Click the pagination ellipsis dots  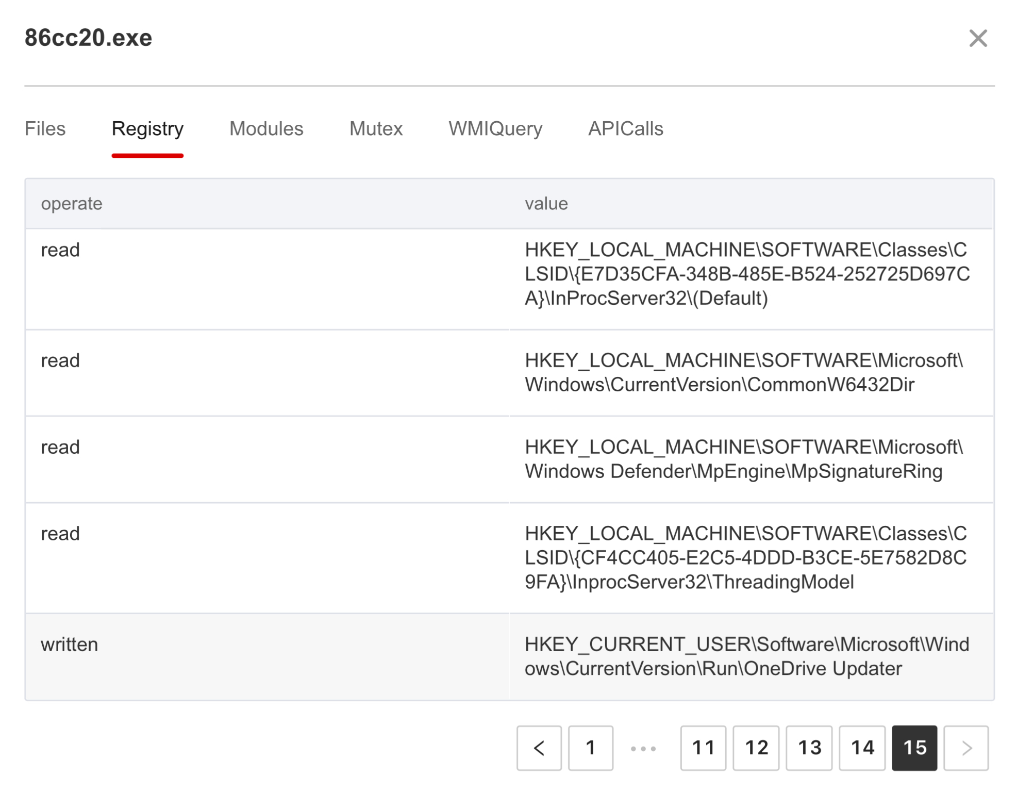(x=643, y=748)
